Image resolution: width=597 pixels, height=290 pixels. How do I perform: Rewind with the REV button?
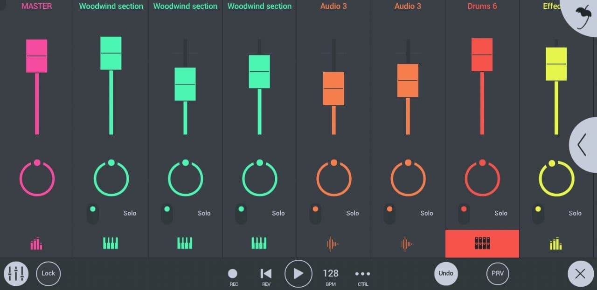(x=266, y=277)
